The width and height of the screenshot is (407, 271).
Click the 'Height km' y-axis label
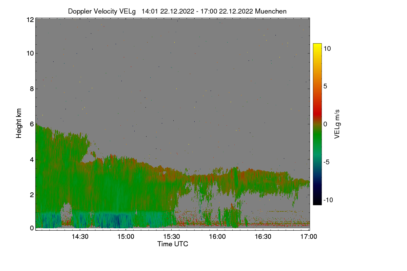[19, 123]
